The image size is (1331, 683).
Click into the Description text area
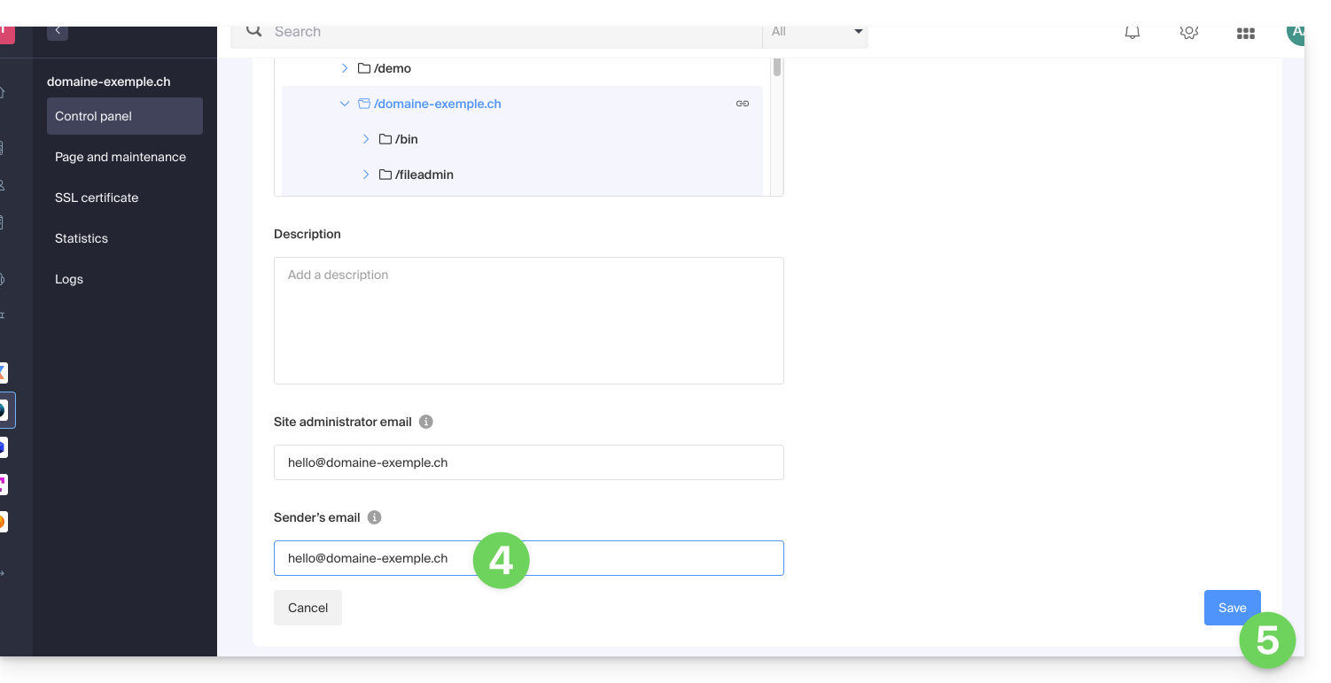click(x=528, y=321)
